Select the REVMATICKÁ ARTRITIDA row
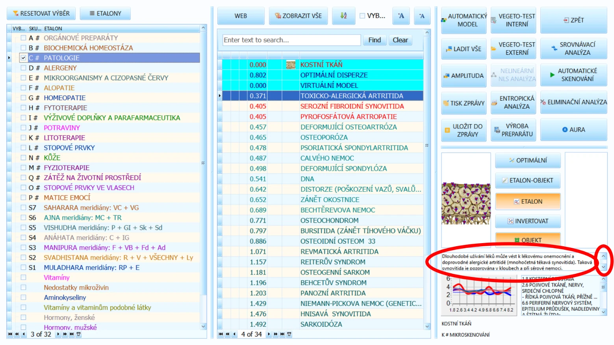Viewport: 614px width, 345px height. click(323, 251)
